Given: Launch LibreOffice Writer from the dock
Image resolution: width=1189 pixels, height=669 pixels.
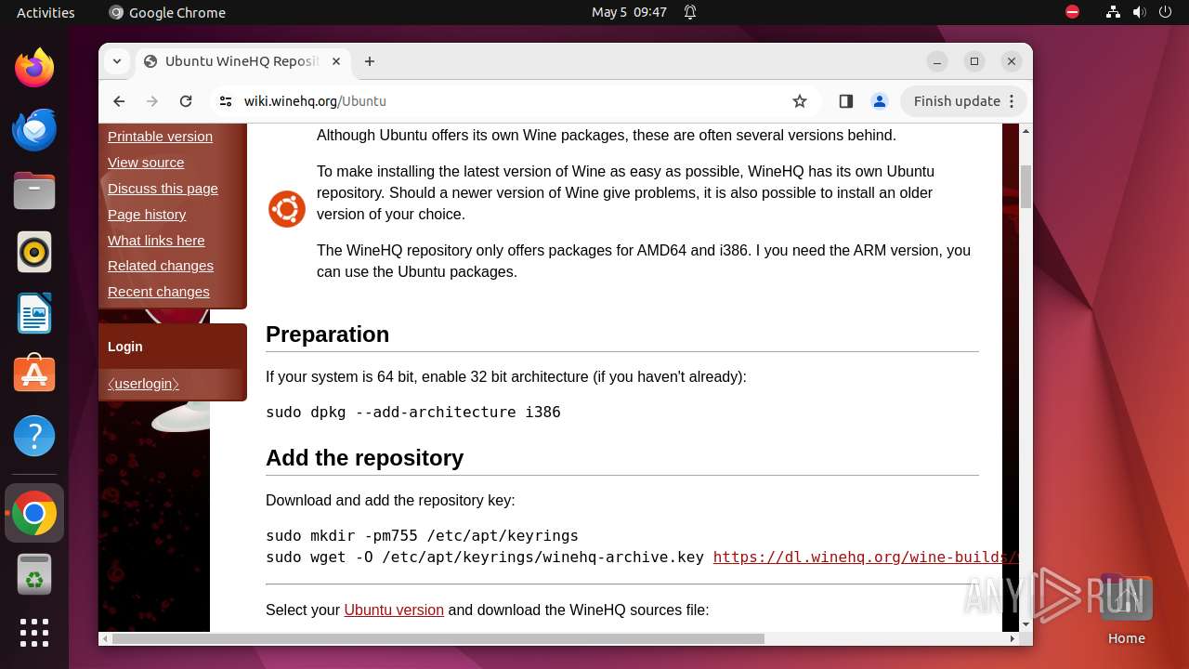Looking at the screenshot, I should click(34, 313).
